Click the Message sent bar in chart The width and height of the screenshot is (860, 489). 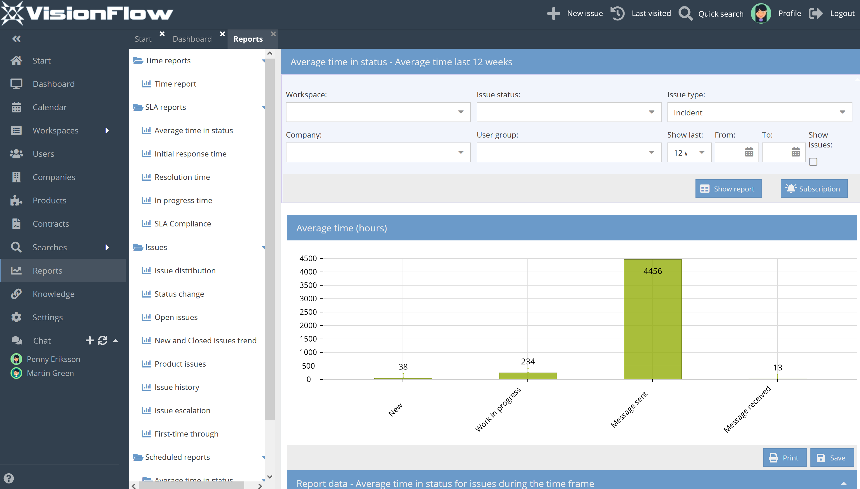(653, 319)
